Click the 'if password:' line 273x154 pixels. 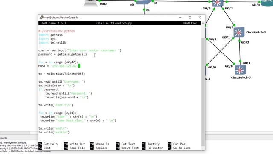pyautogui.click(x=49, y=89)
